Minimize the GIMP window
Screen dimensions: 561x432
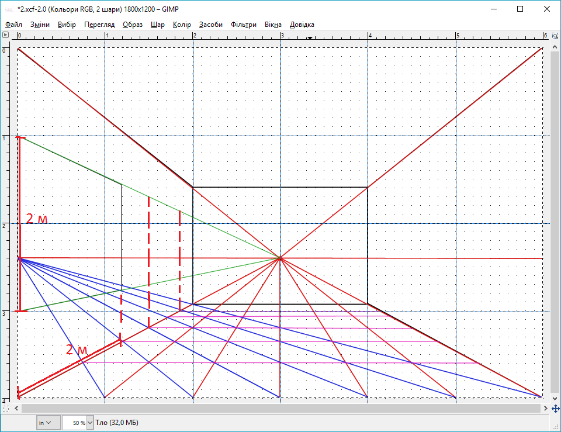[x=494, y=9]
